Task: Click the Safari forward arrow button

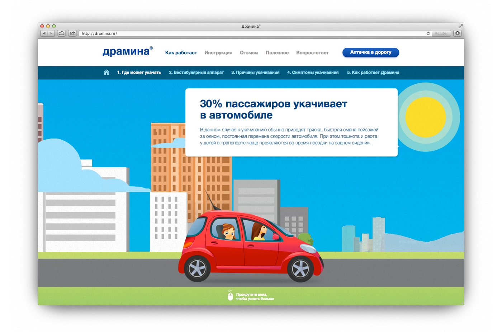Action: point(51,33)
